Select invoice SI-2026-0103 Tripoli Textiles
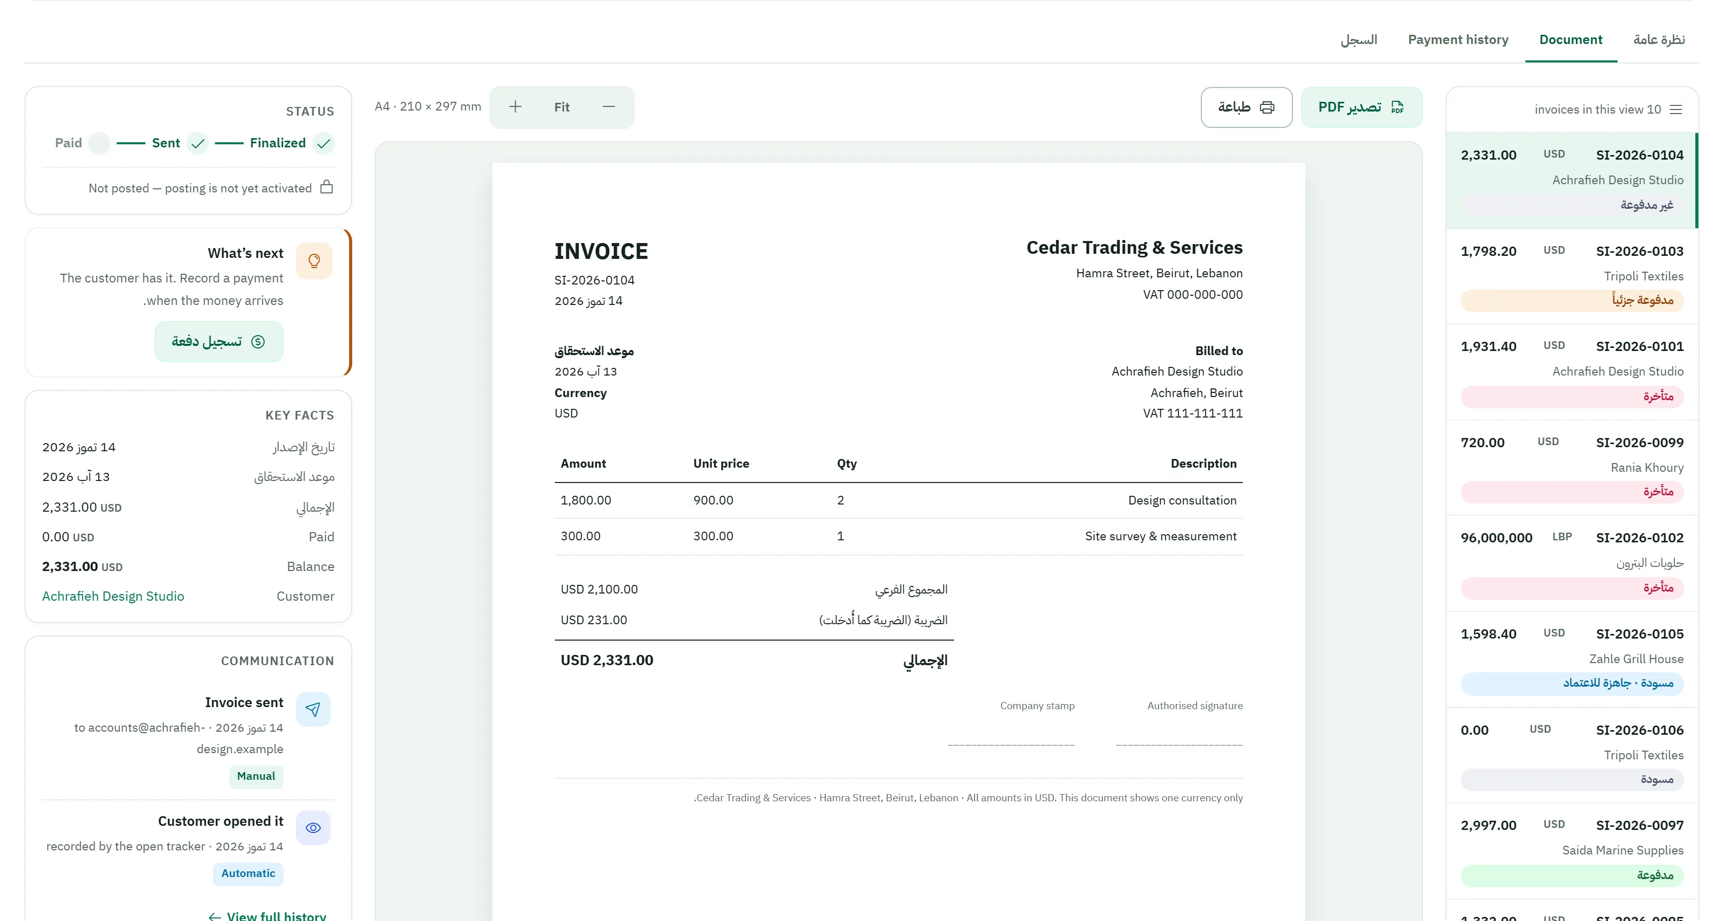Viewport: 1724px width, 921px height. 1571,276
